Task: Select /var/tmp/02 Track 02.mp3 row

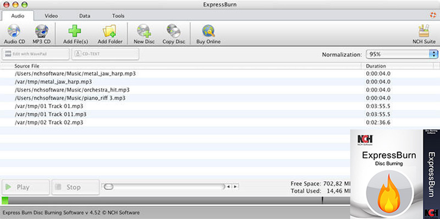Action: (x=220, y=122)
